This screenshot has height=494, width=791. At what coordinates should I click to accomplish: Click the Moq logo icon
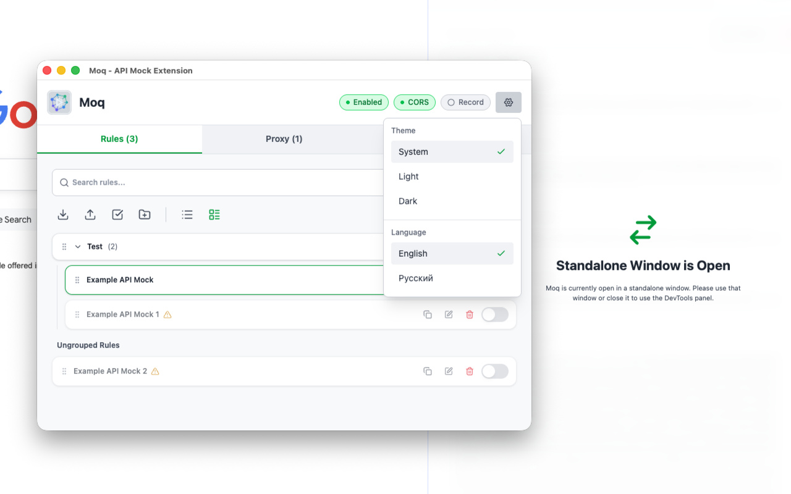coord(59,103)
